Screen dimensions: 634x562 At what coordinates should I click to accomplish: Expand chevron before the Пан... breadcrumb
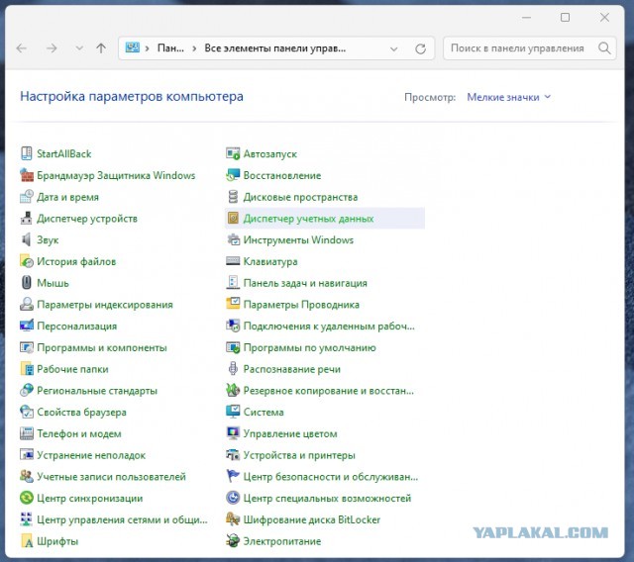[148, 48]
